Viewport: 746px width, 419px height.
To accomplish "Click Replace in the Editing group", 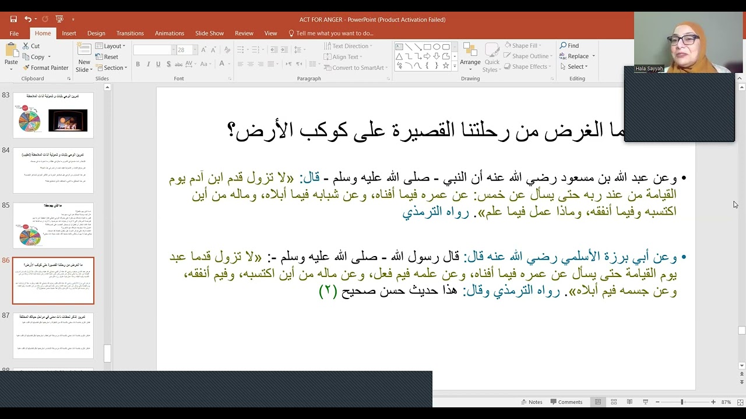I will (575, 56).
